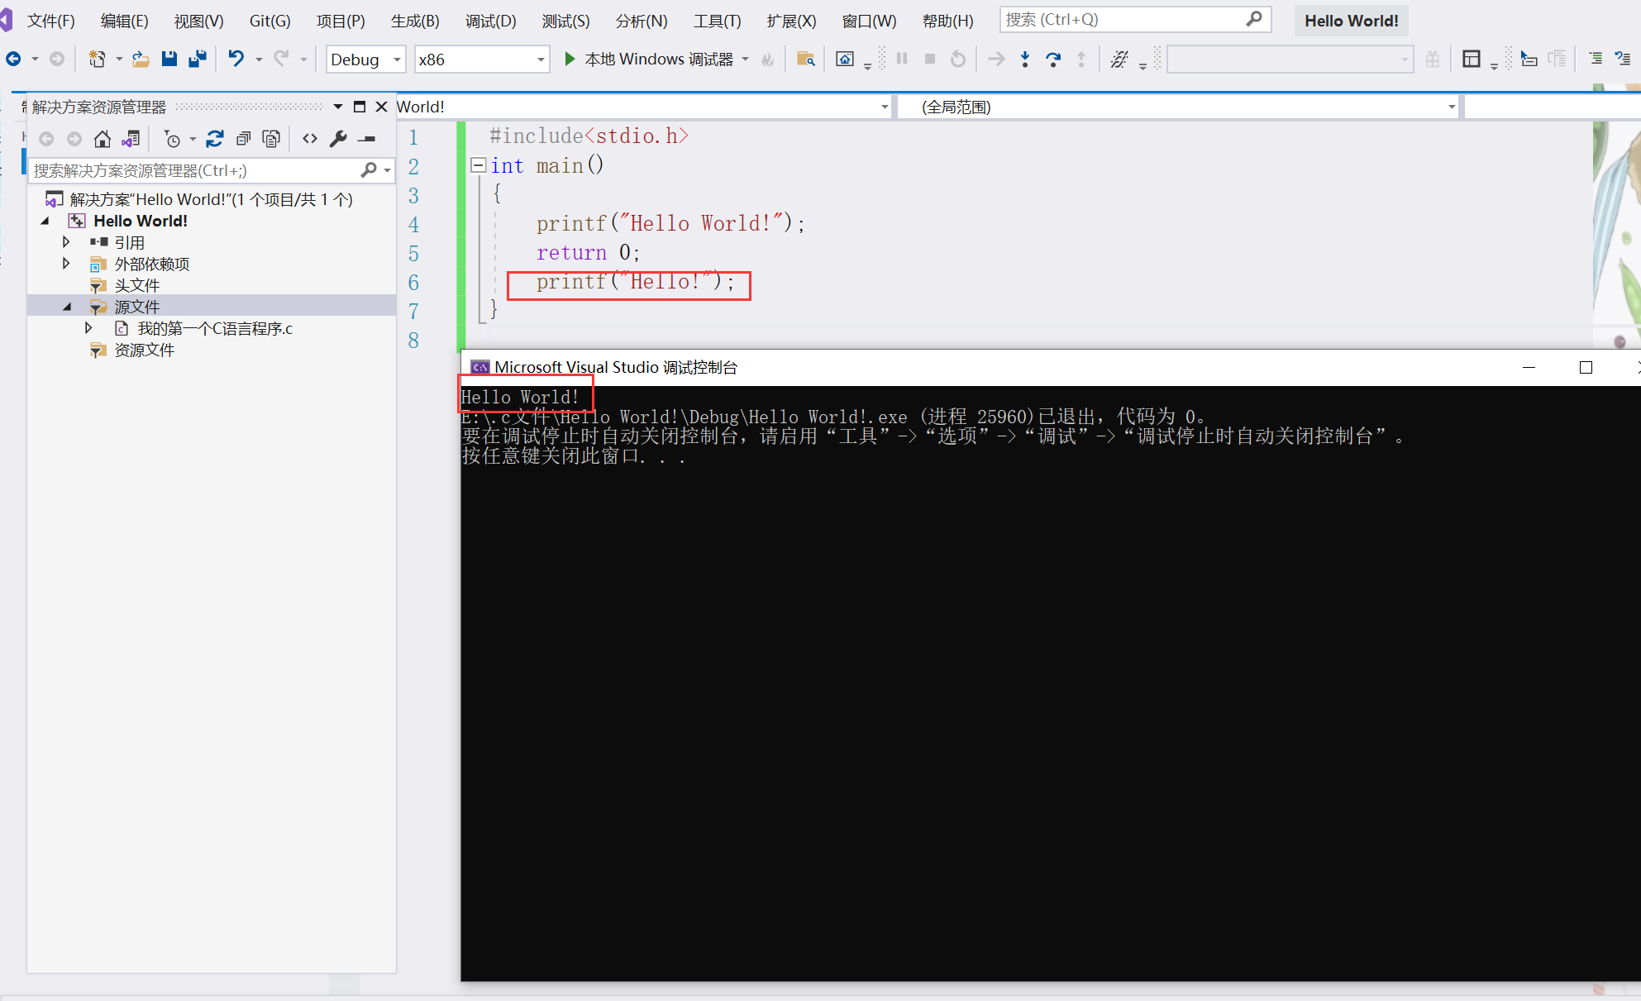Click the View Code angle brackets icon

[310, 139]
